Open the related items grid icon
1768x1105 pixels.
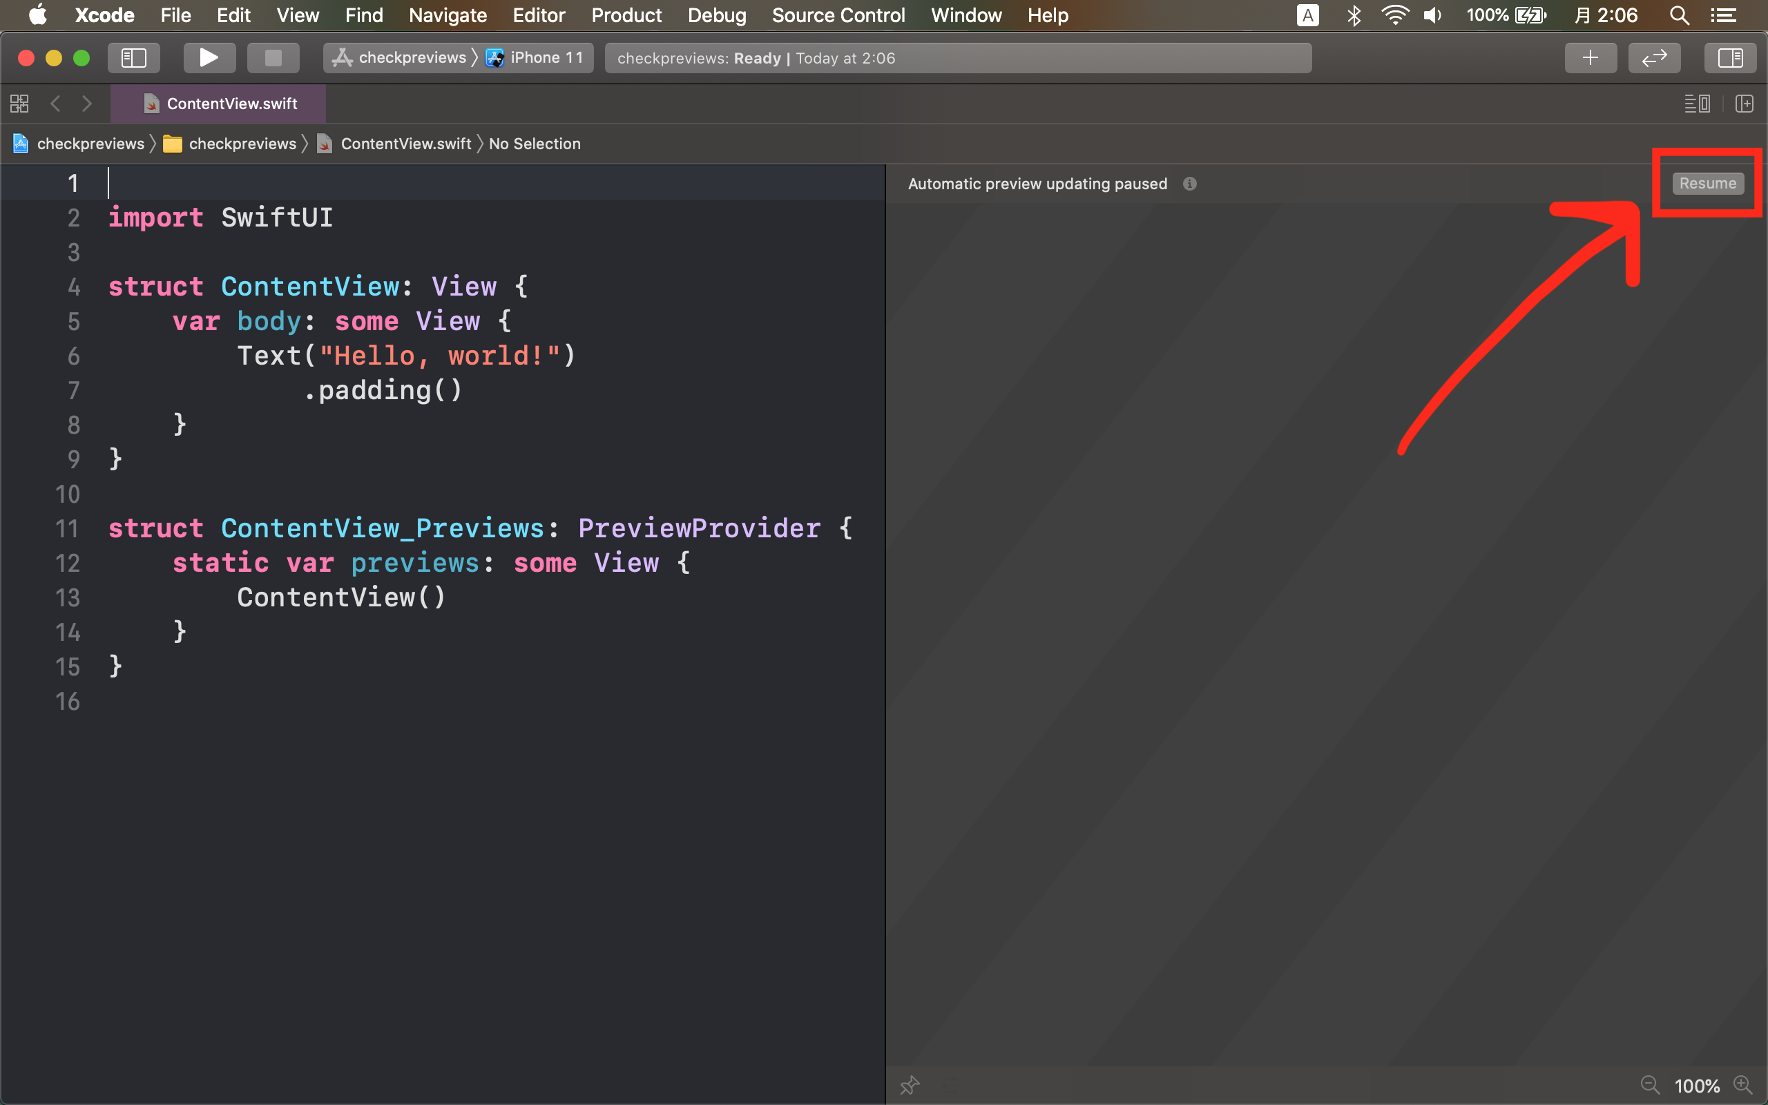pos(20,104)
